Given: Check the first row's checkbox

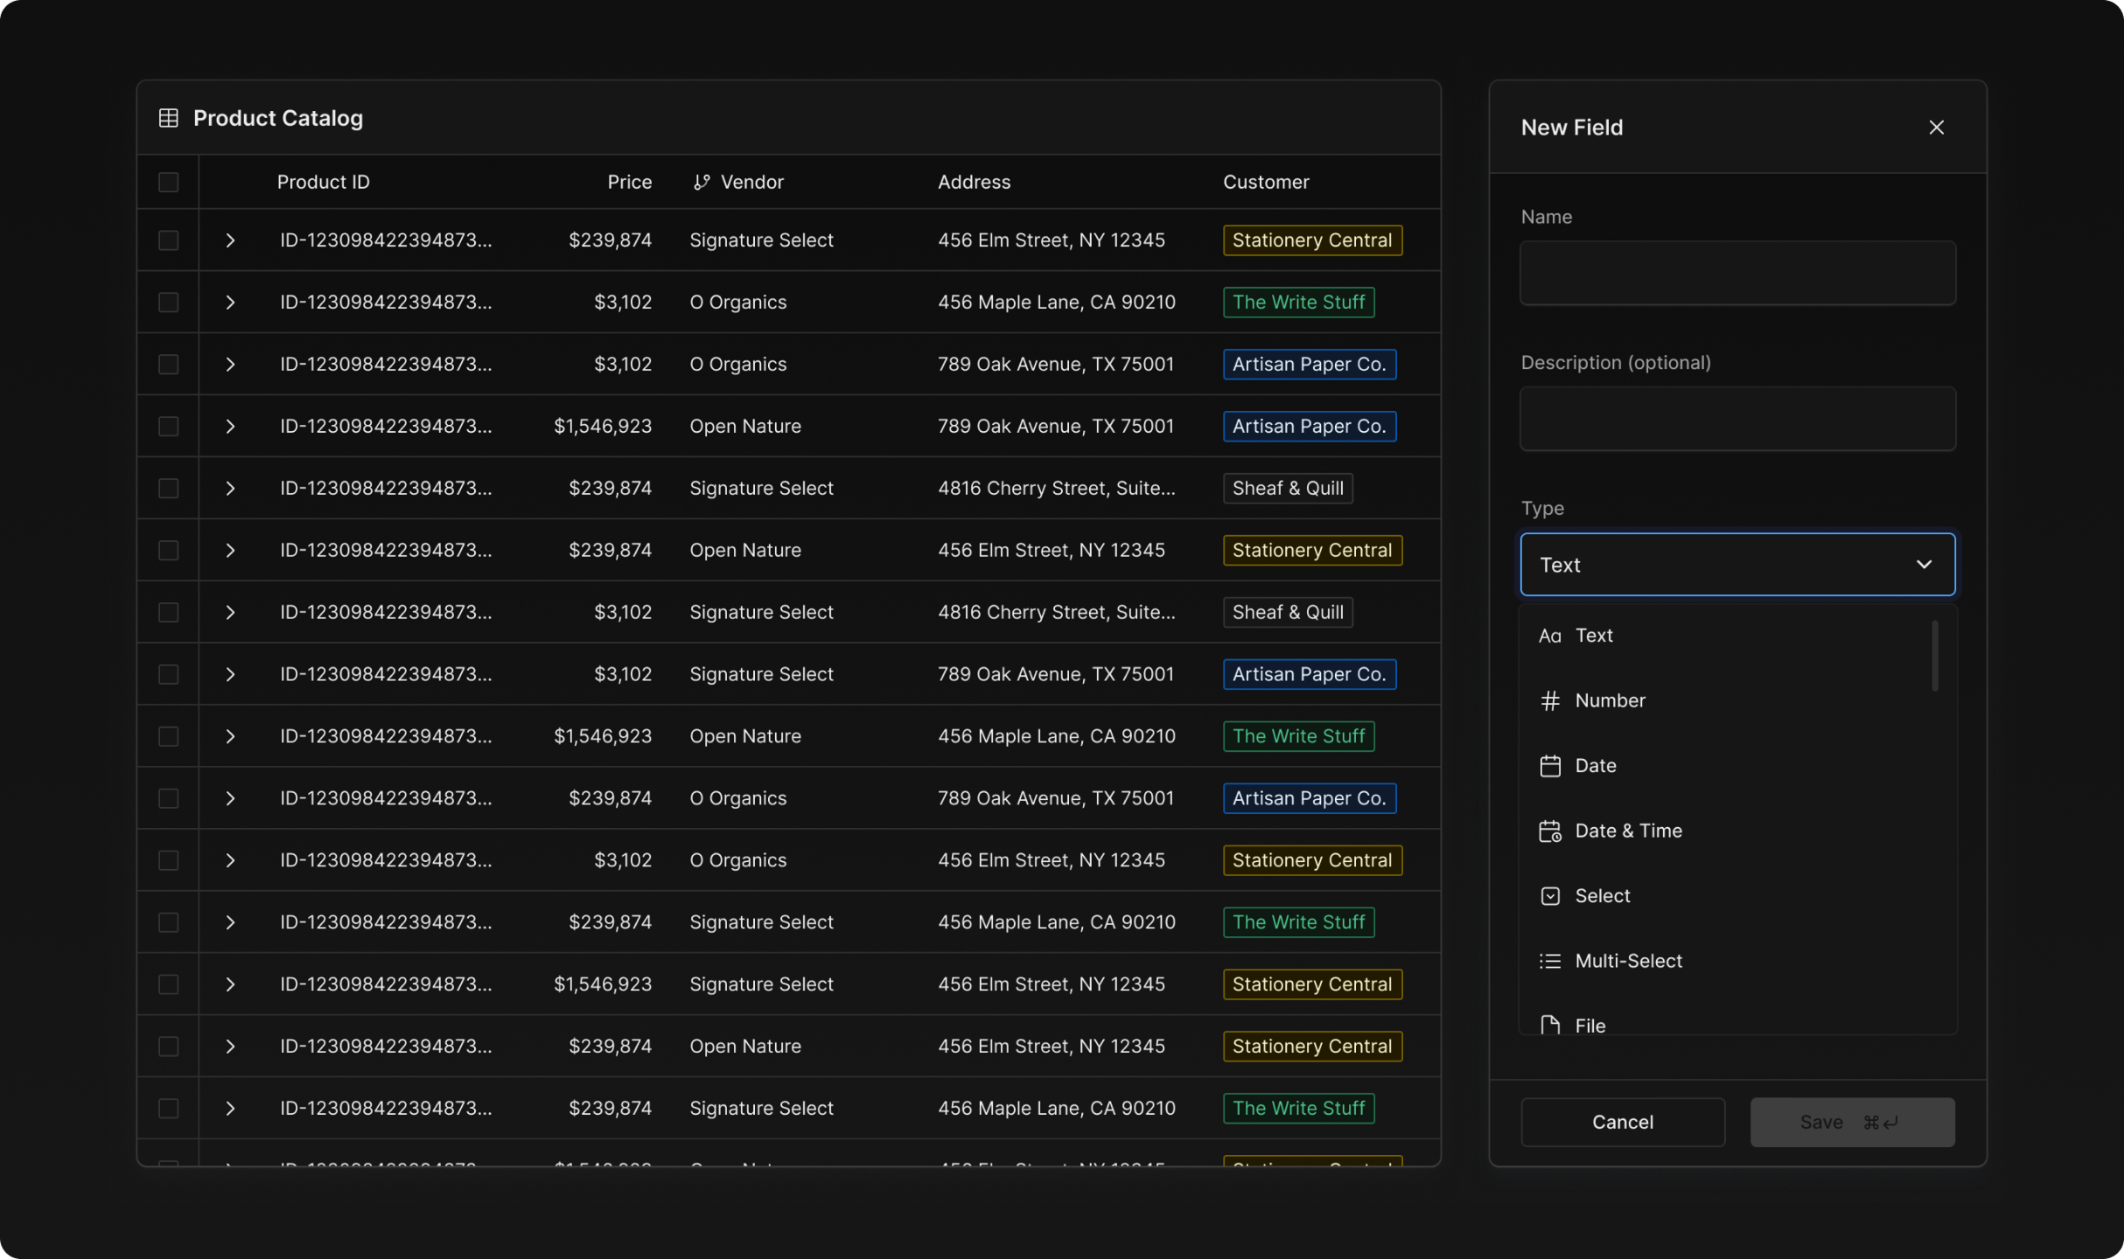Looking at the screenshot, I should pyautogui.click(x=169, y=240).
